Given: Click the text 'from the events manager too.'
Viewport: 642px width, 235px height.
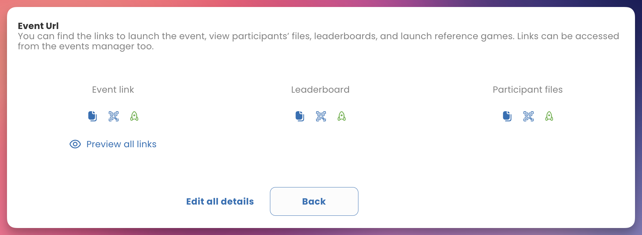Looking at the screenshot, I should coord(86,46).
